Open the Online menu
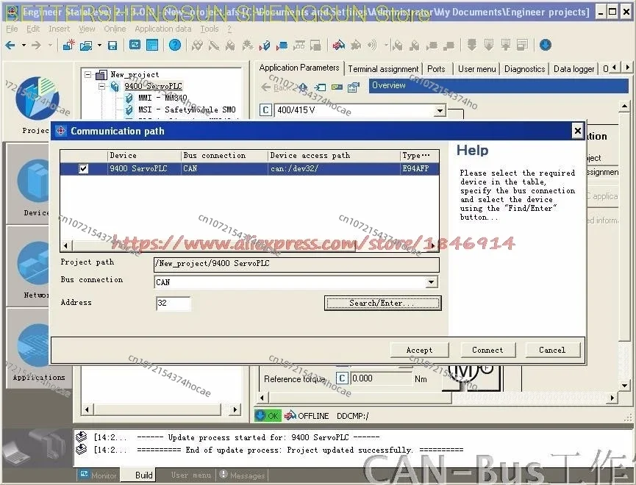This screenshot has height=485, width=636. (x=115, y=29)
